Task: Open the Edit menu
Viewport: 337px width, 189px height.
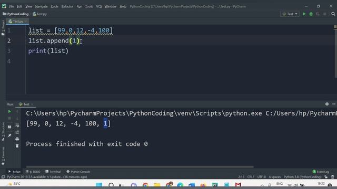Action: click(x=19, y=6)
